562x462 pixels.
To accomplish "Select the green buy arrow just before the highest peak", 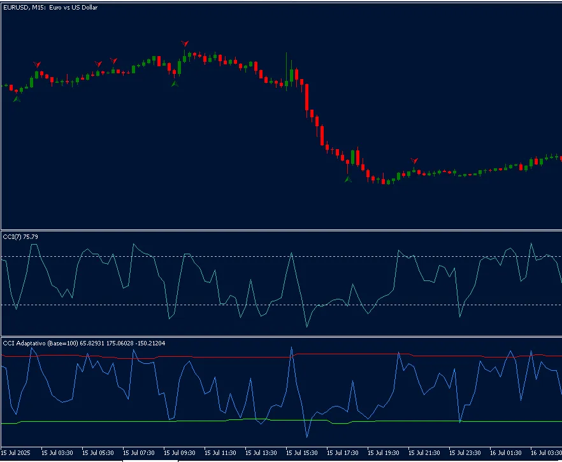I will click(x=175, y=83).
